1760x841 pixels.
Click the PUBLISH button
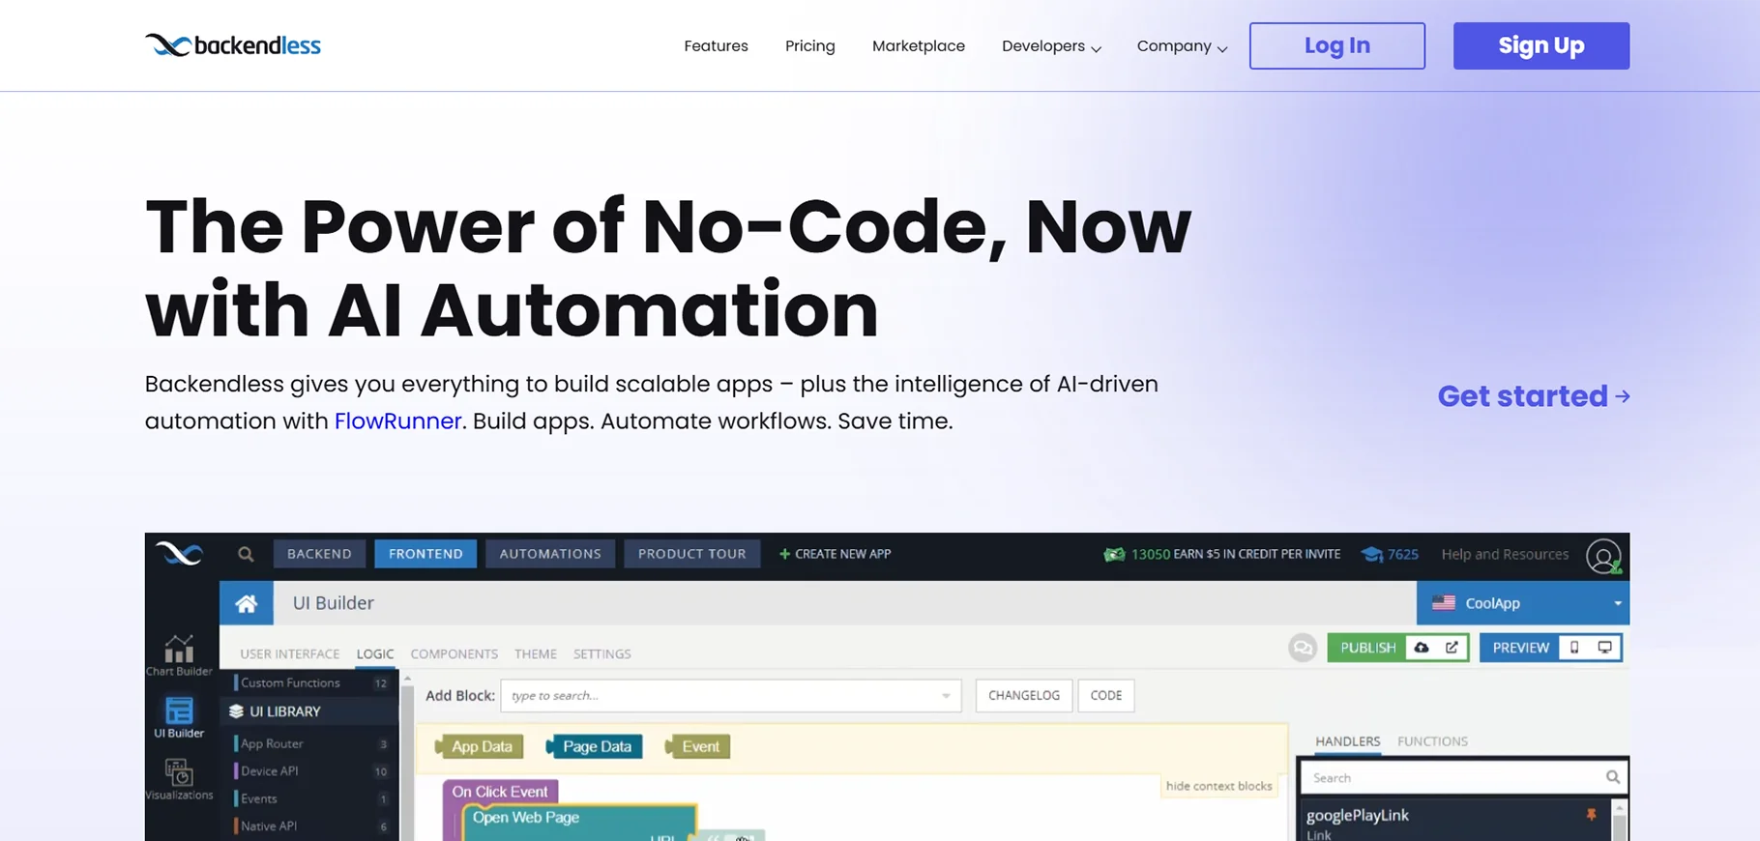pyautogui.click(x=1367, y=648)
